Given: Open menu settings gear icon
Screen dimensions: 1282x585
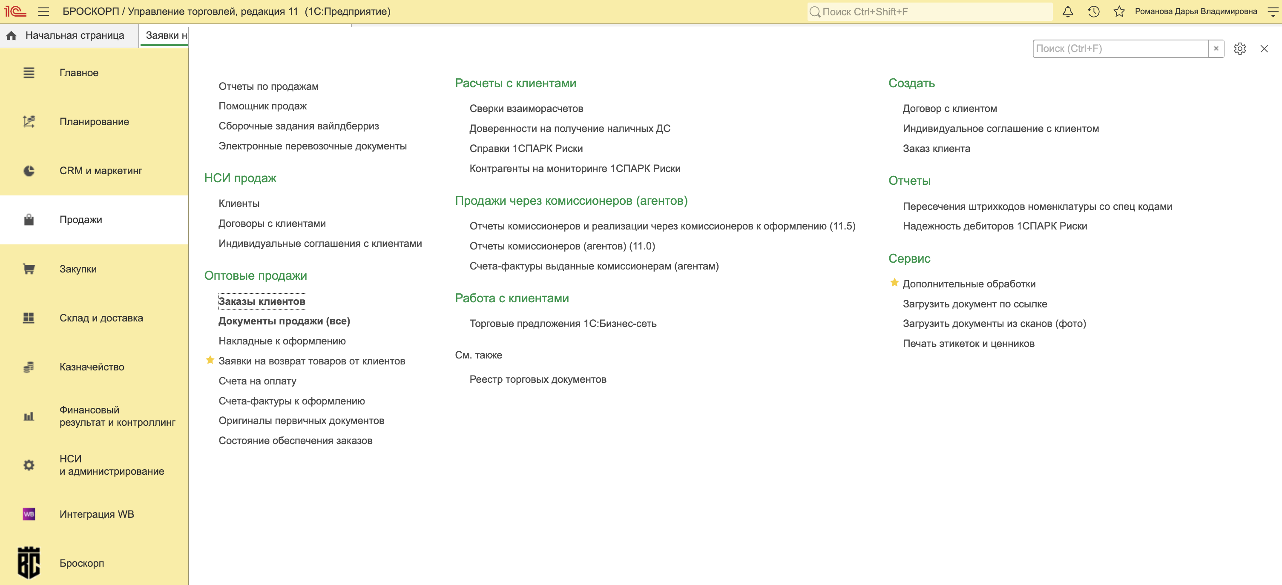Looking at the screenshot, I should (x=1240, y=49).
